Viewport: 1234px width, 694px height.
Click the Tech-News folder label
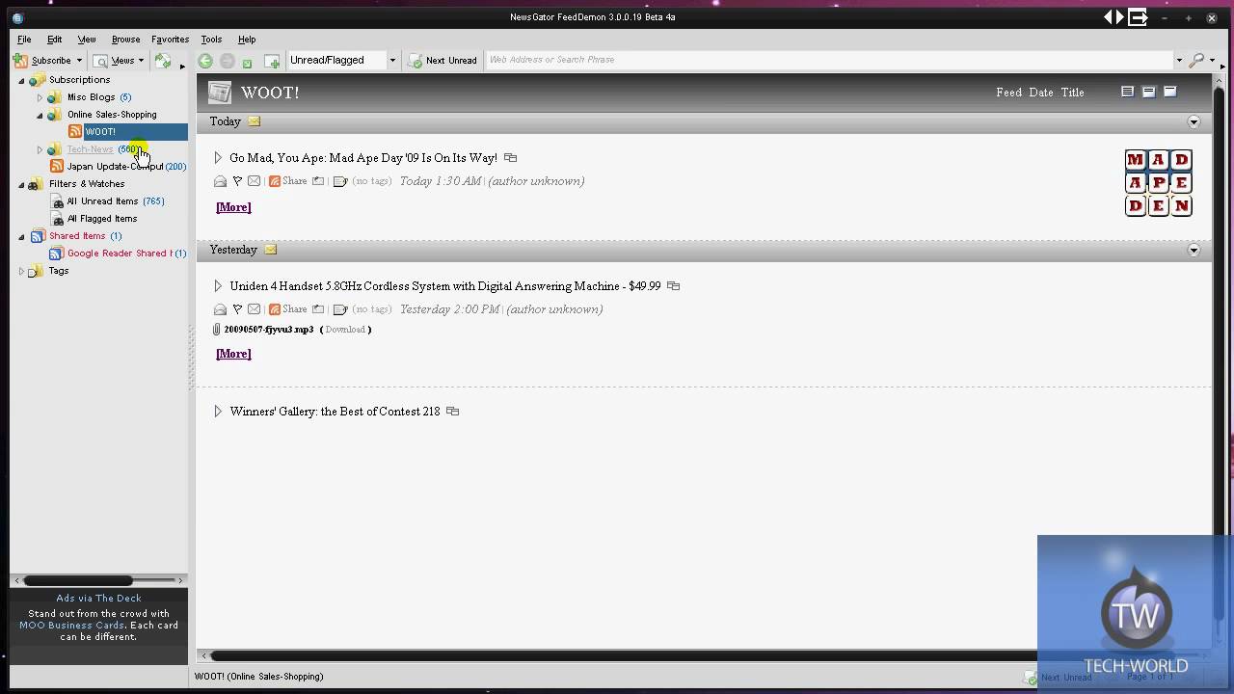[90, 149]
